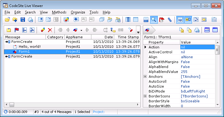Click the property list scroll up arrow
Viewport: 224px width, 117px height.
click(x=218, y=43)
